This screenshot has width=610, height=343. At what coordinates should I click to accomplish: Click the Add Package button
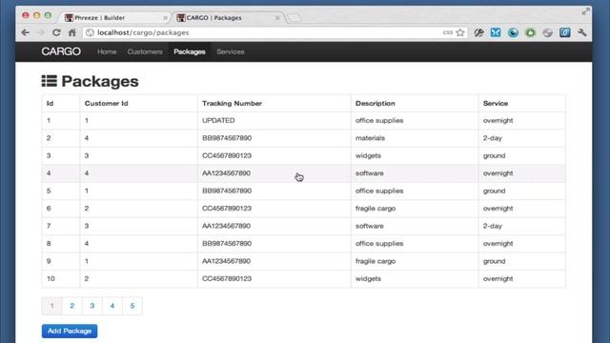(70, 331)
